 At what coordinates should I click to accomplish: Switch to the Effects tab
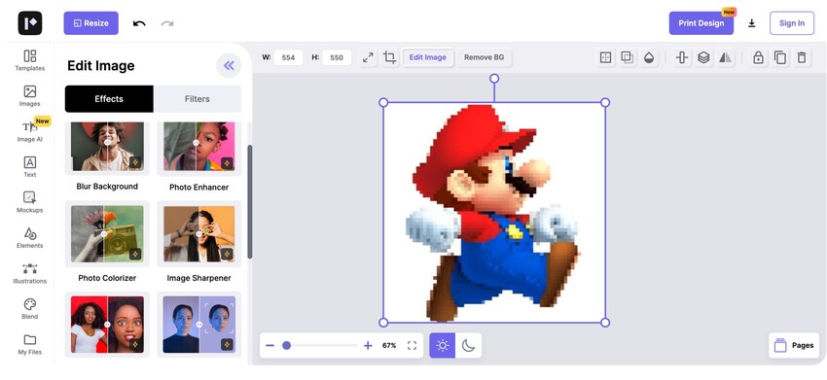pyautogui.click(x=109, y=99)
